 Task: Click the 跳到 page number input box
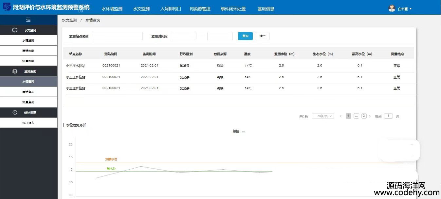click(x=388, y=116)
